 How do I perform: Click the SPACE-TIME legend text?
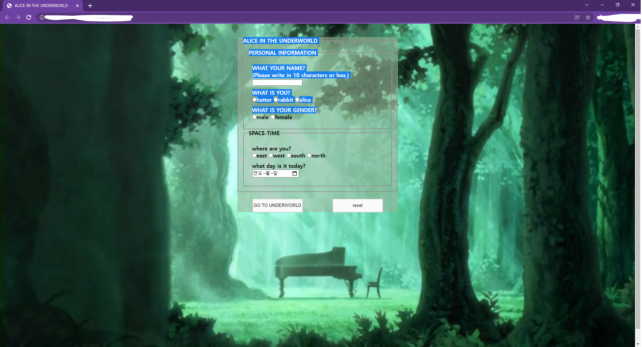tap(264, 133)
